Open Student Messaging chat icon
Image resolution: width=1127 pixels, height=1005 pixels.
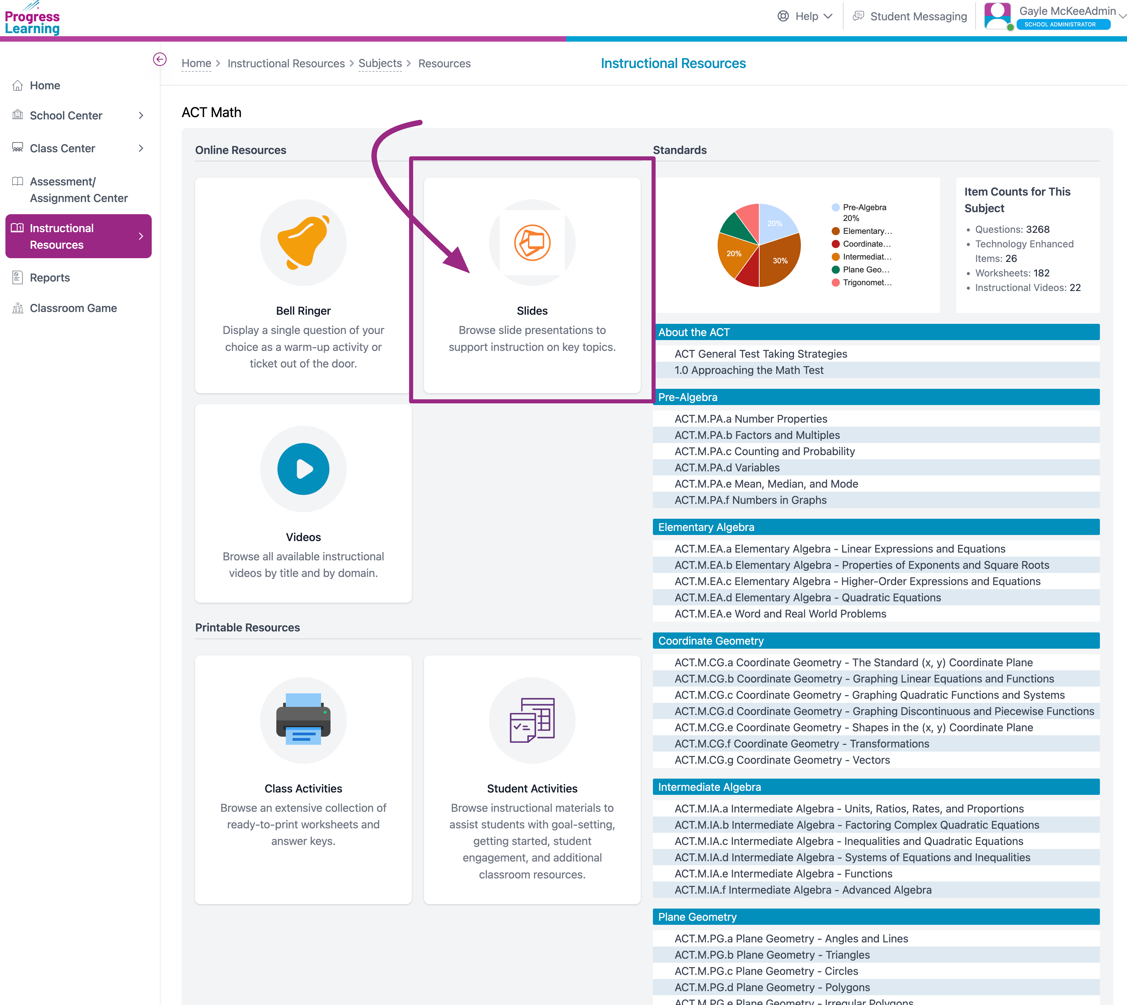858,16
